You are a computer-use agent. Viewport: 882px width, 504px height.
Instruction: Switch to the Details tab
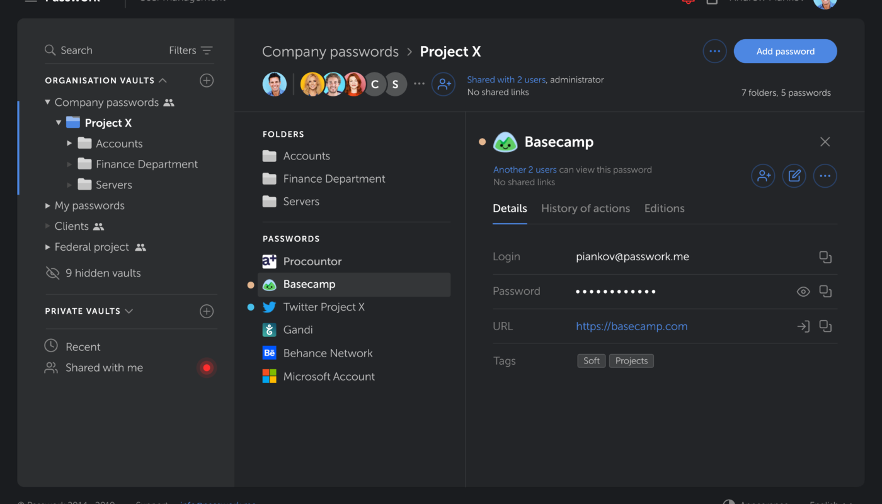(510, 209)
